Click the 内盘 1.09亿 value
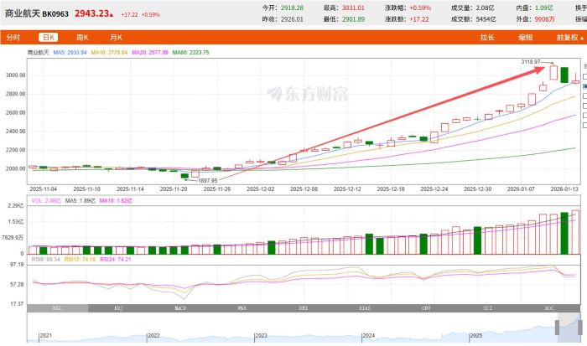The image size is (587, 346). click(544, 8)
